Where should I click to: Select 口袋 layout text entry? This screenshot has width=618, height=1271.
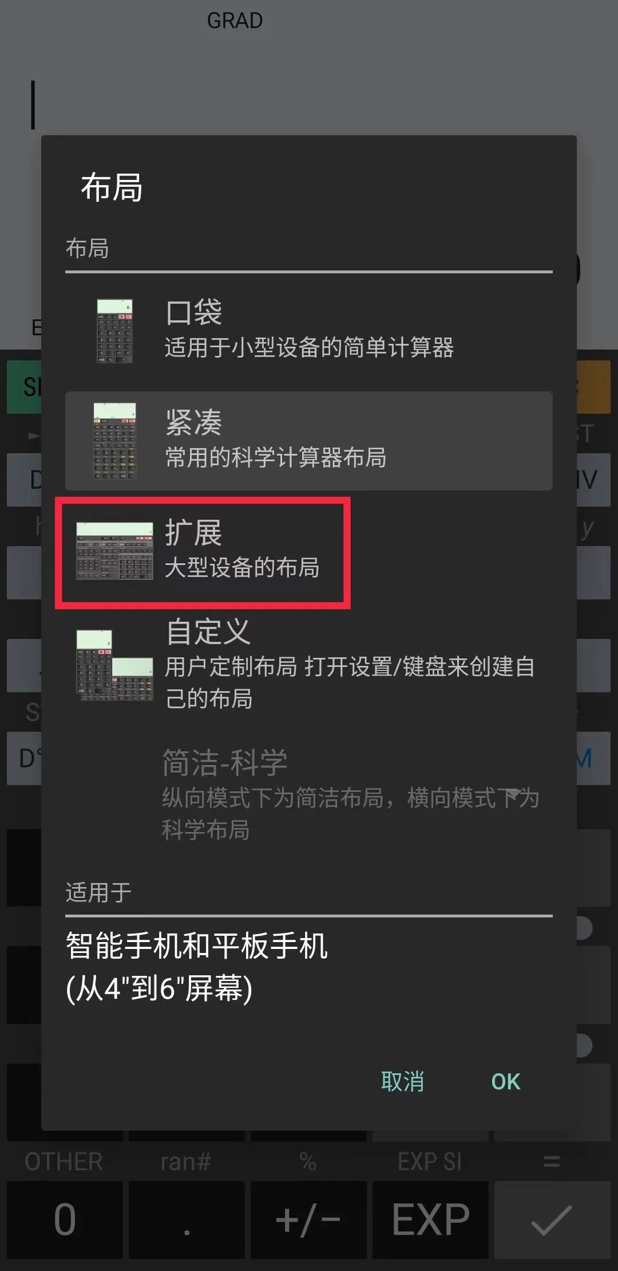coord(193,312)
